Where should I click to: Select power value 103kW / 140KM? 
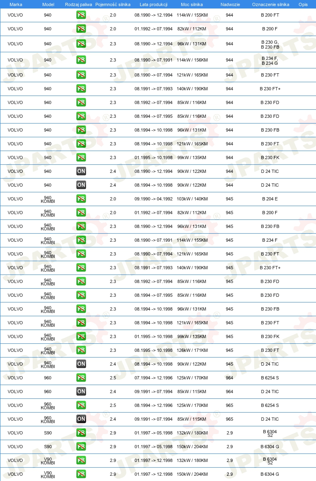click(192, 199)
